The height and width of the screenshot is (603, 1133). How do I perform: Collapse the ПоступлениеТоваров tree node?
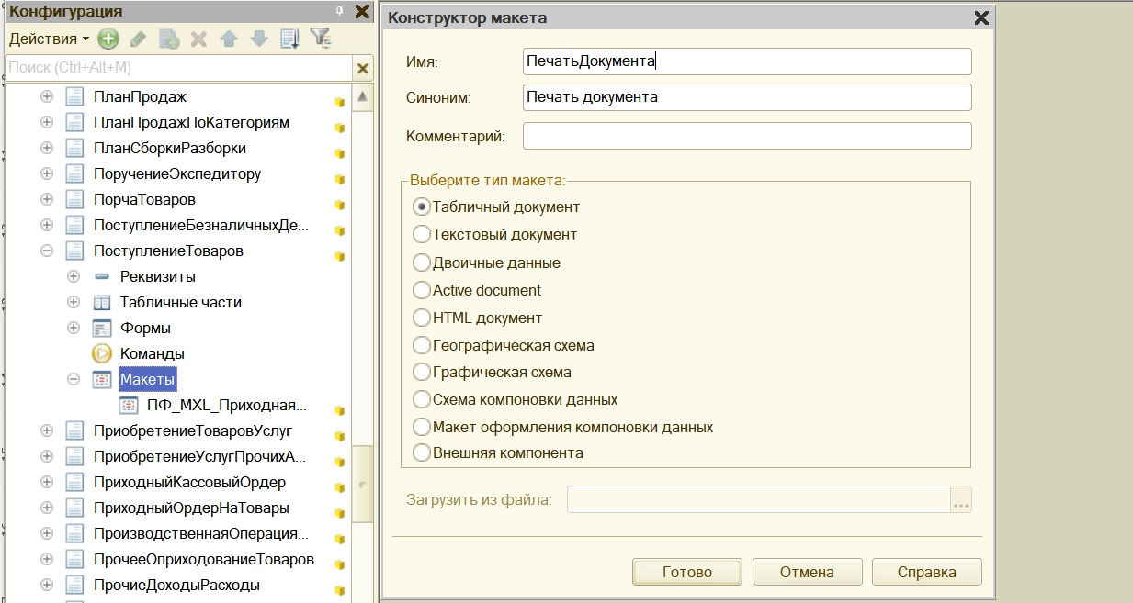click(47, 251)
